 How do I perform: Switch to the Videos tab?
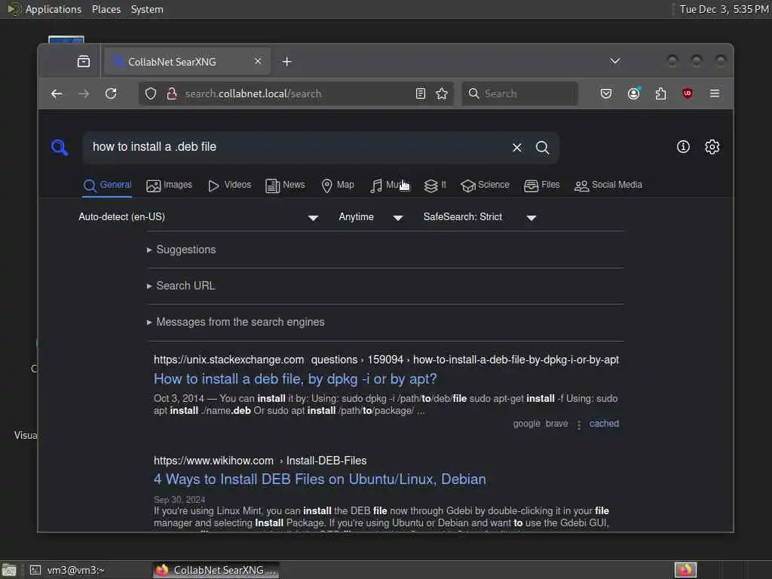tap(229, 185)
